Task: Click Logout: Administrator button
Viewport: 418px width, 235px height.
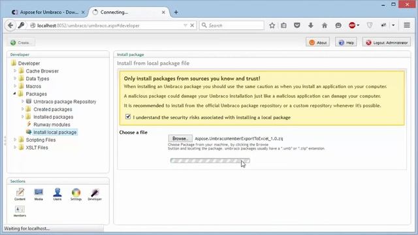Action: pos(387,42)
